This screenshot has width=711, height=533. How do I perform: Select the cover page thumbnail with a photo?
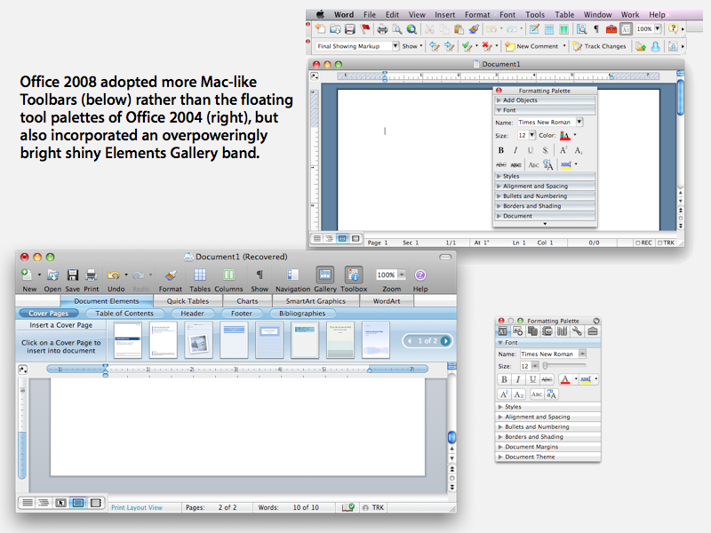point(199,340)
